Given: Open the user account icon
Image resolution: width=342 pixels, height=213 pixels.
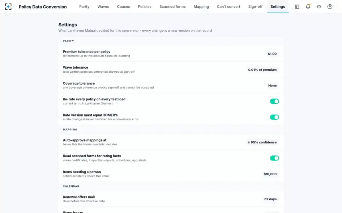Looking at the screenshot, I should coord(330,7).
